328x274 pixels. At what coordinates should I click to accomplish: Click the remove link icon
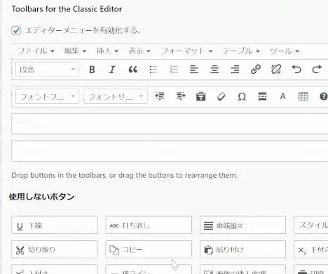(276, 70)
